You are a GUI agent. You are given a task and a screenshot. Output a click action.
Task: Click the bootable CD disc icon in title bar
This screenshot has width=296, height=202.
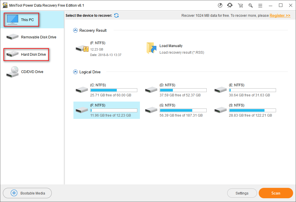coord(220,5)
